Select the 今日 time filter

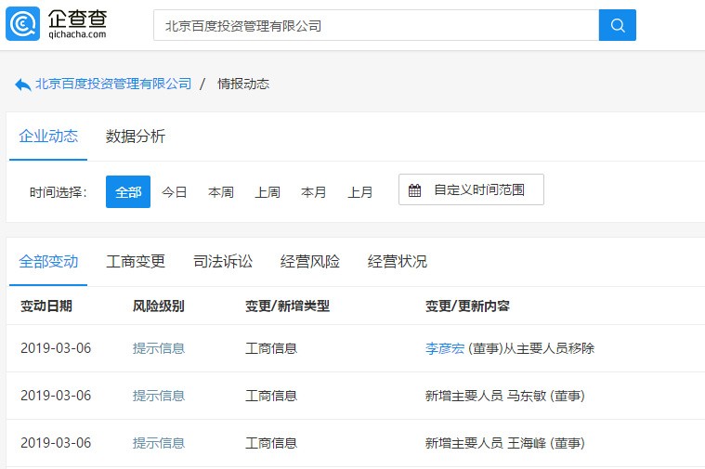[175, 192]
